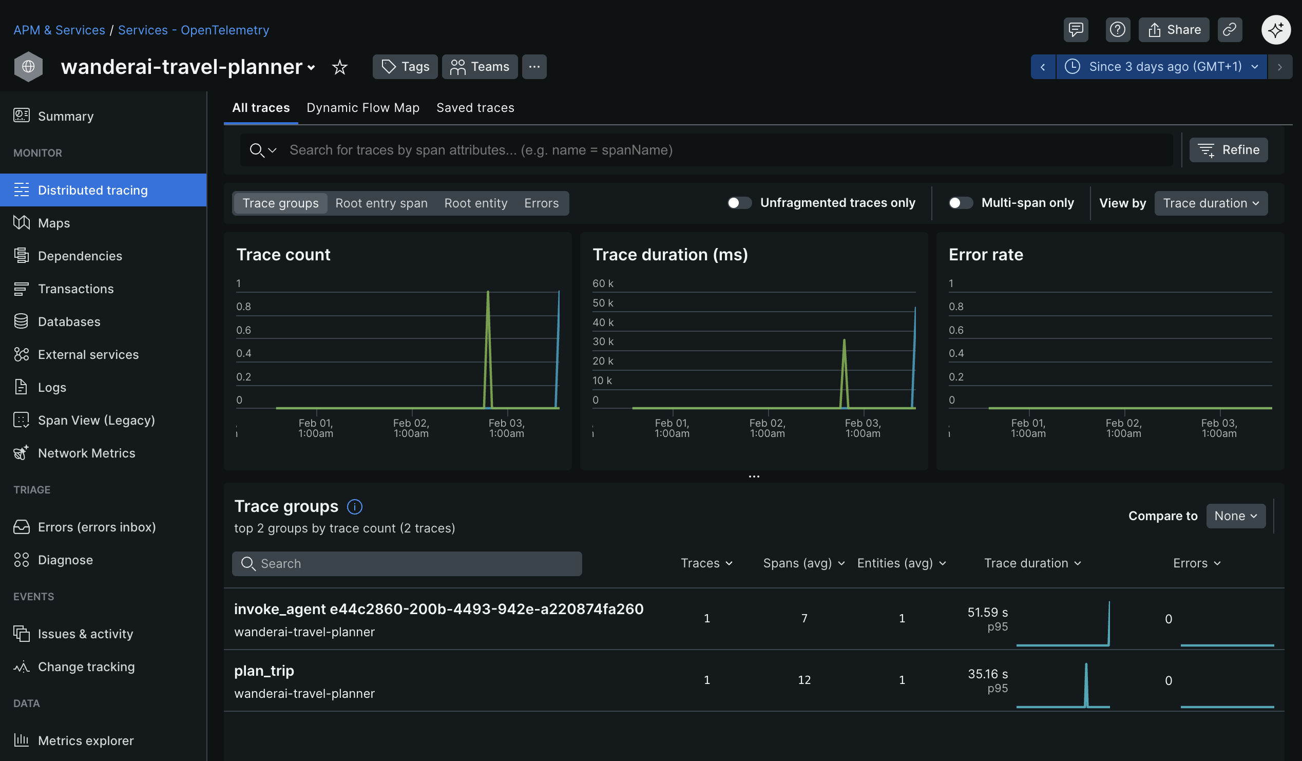Go to previous time range arrow
Image resolution: width=1302 pixels, height=761 pixels.
[x=1043, y=67]
